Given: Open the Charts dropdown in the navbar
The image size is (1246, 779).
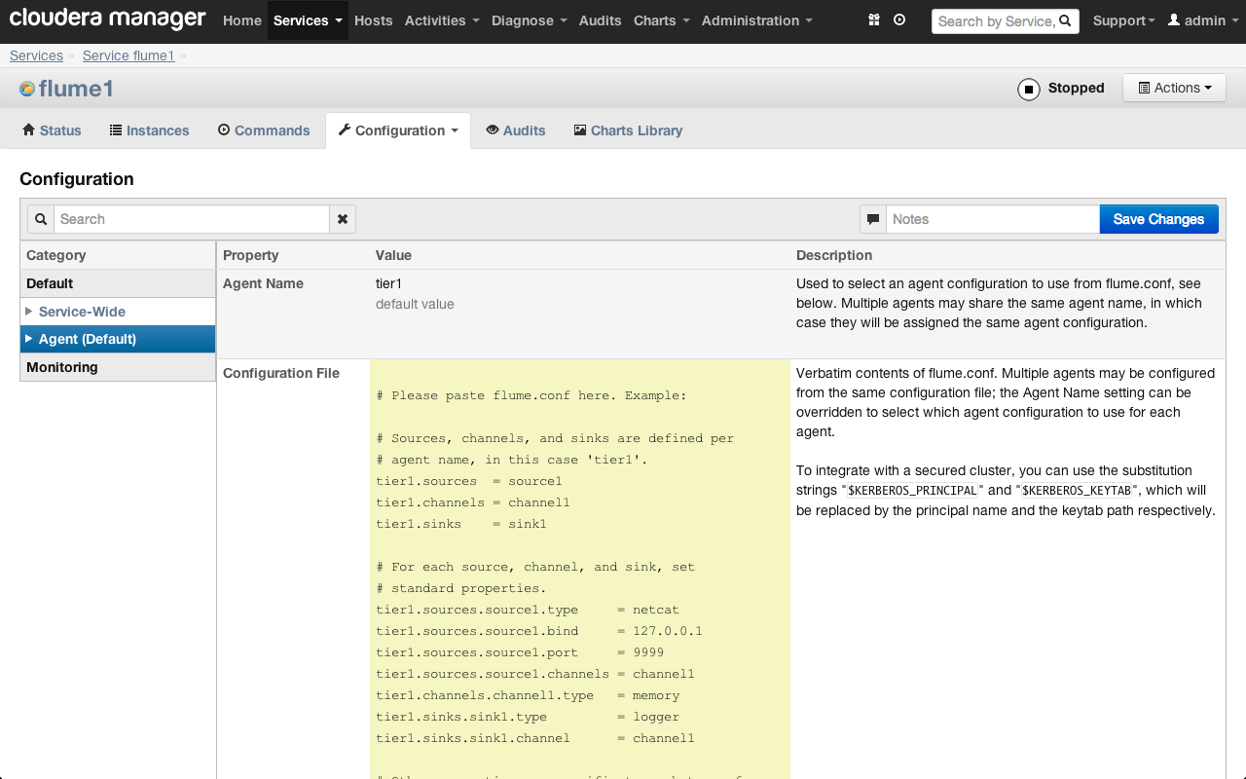Looking at the screenshot, I should (x=662, y=20).
